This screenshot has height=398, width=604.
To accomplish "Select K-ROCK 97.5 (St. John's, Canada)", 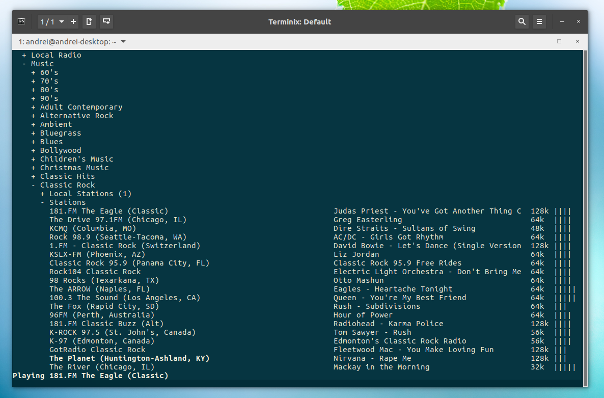I will click(x=123, y=332).
